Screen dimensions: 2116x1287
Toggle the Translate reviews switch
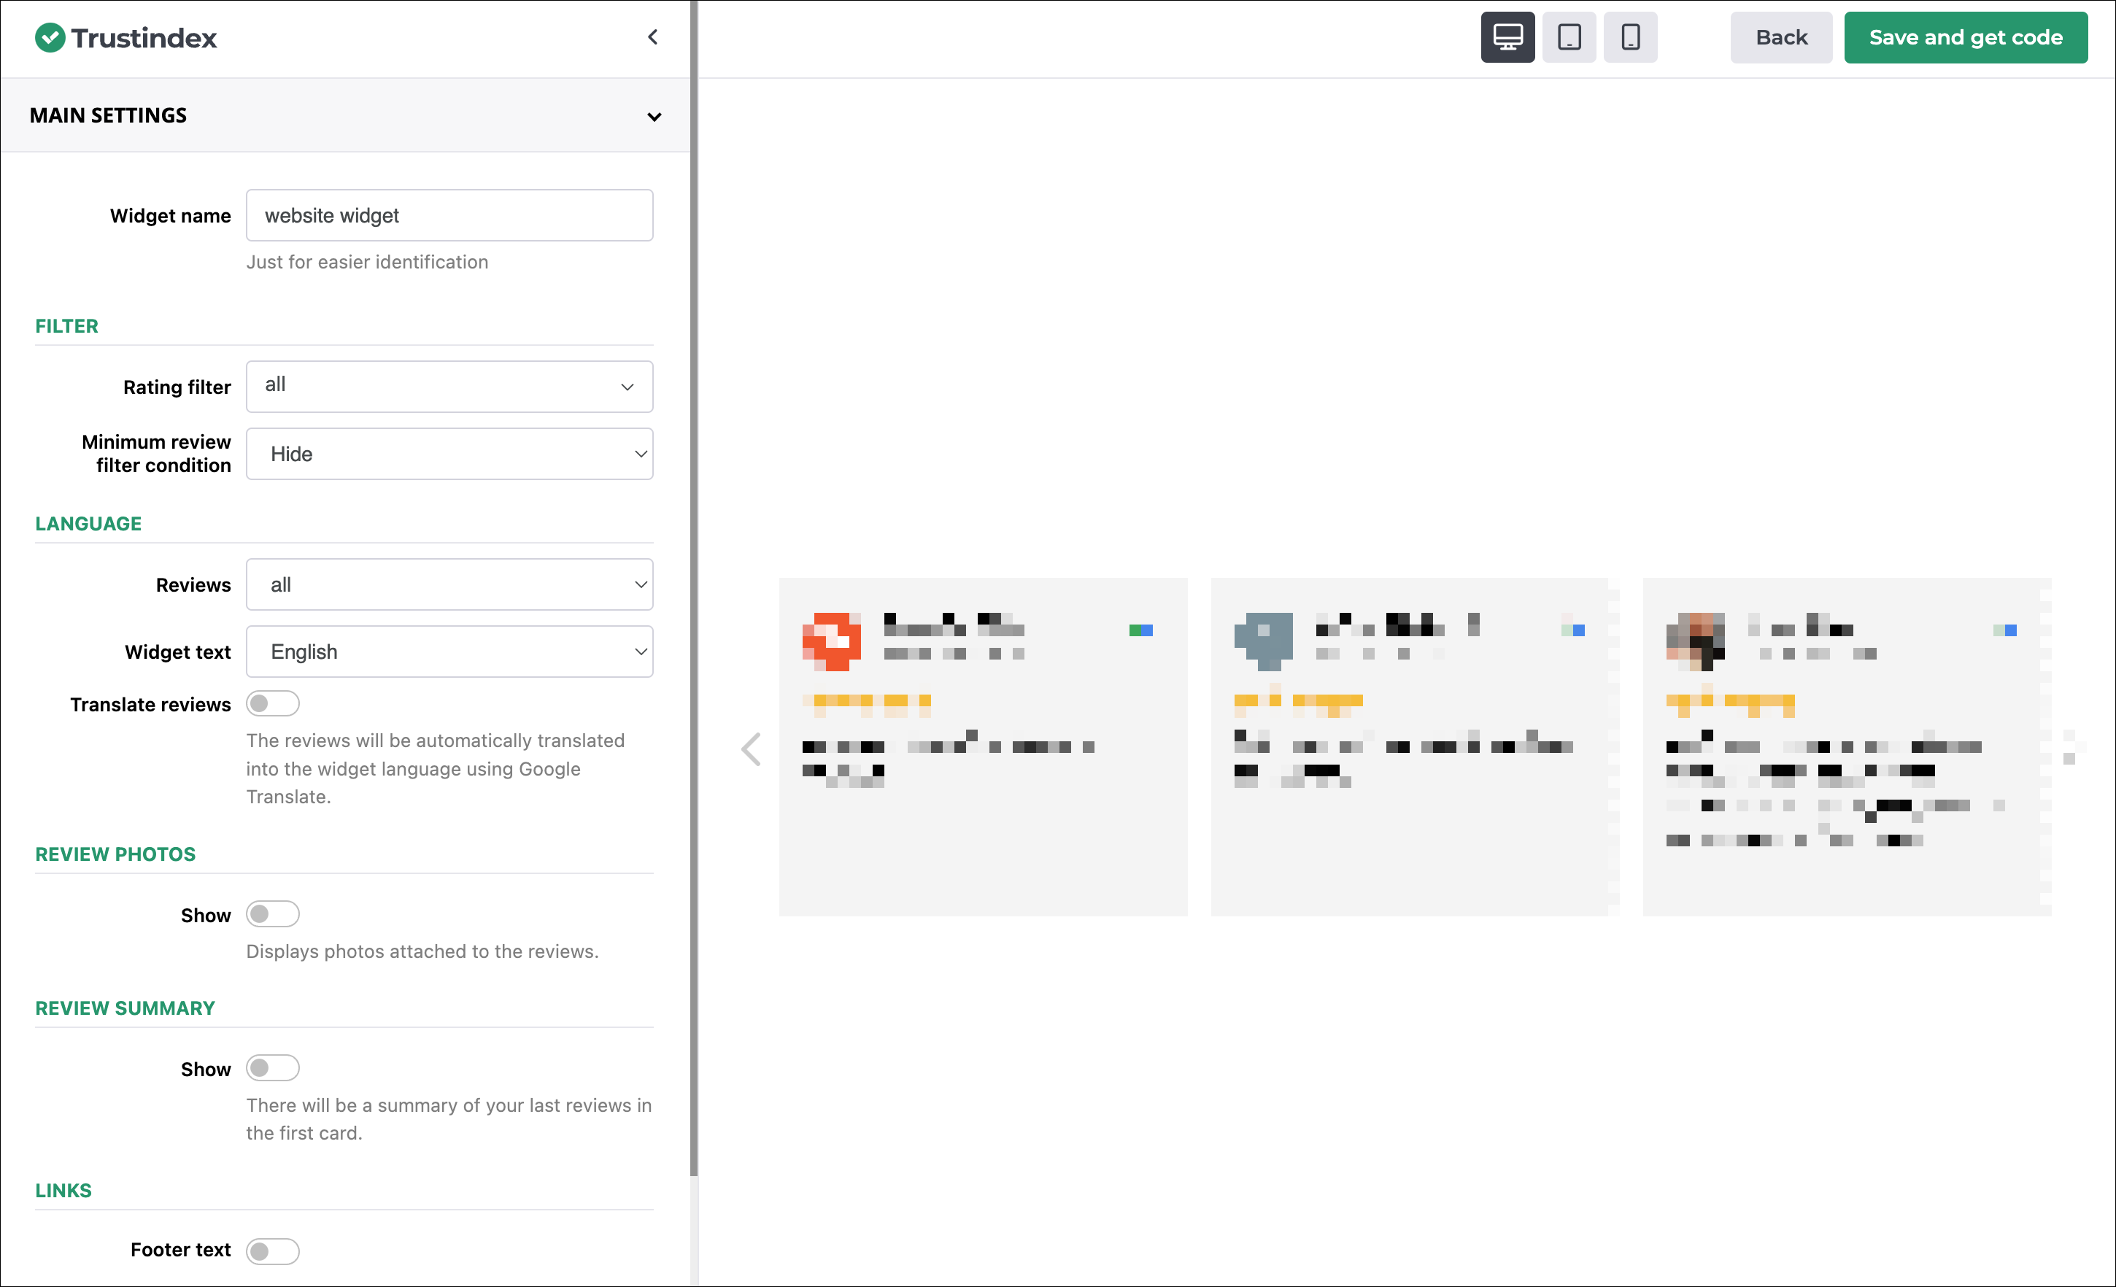click(272, 703)
